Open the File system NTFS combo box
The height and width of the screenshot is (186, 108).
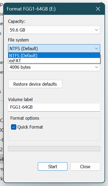[x=54, y=49]
